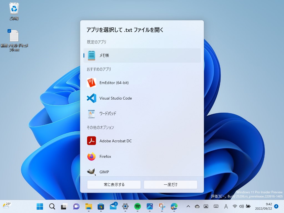
Task: Toggle the IME input mode with the A icon
Action: (226, 206)
